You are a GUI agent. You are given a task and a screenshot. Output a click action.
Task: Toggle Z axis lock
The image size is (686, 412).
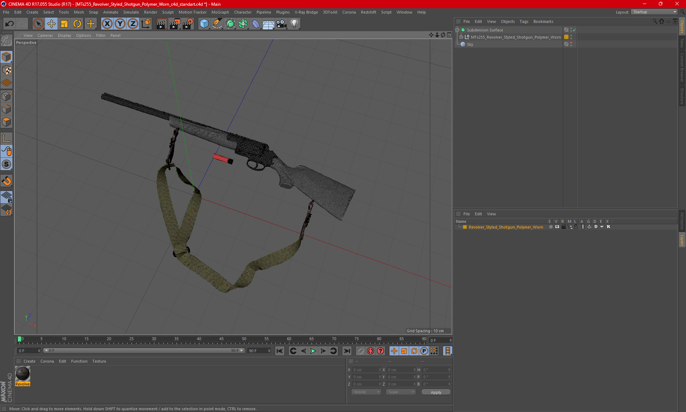[133, 24]
